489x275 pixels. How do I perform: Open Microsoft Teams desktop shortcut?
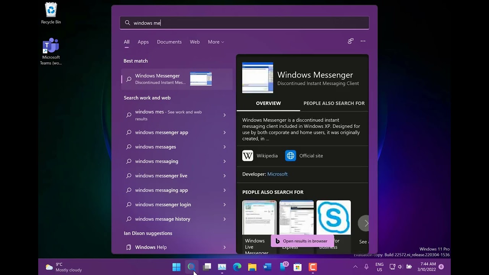(x=51, y=52)
